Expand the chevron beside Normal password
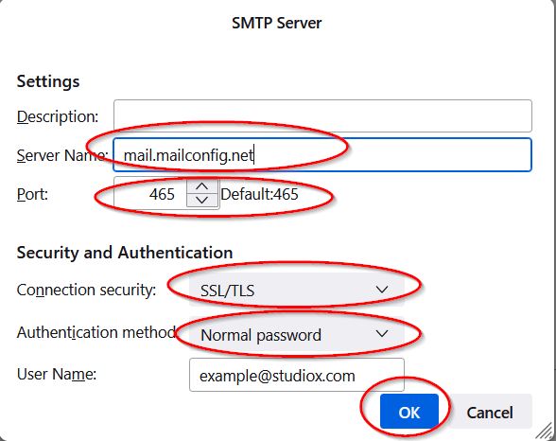Screen dimensions: 556x441 (x=382, y=333)
